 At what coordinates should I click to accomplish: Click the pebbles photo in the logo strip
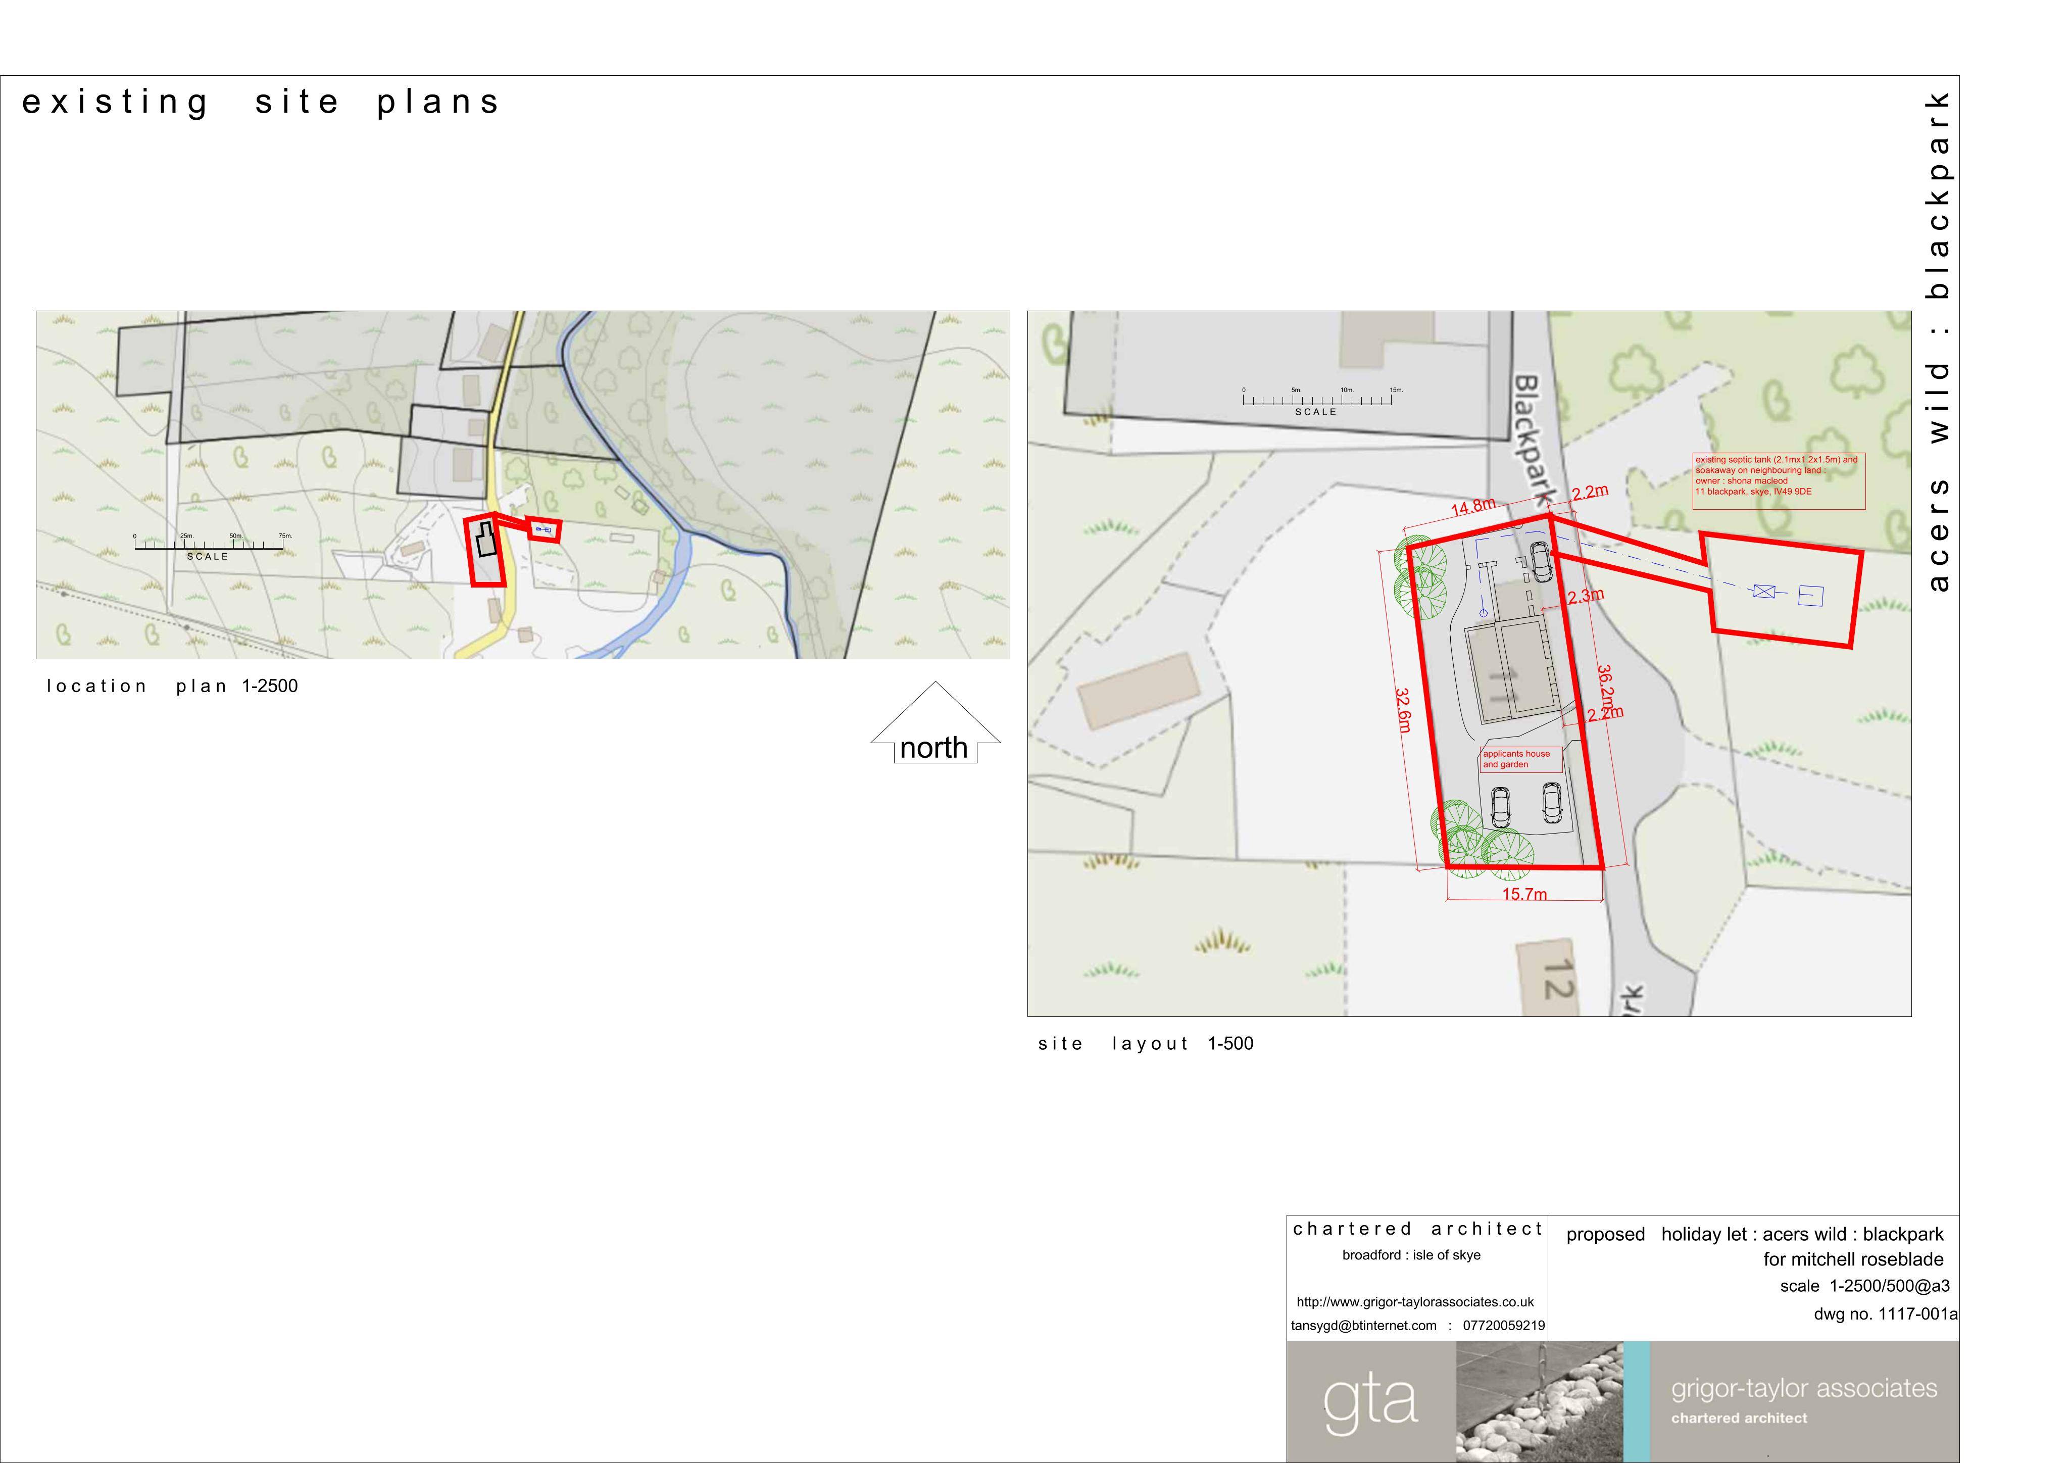[x=1539, y=1402]
